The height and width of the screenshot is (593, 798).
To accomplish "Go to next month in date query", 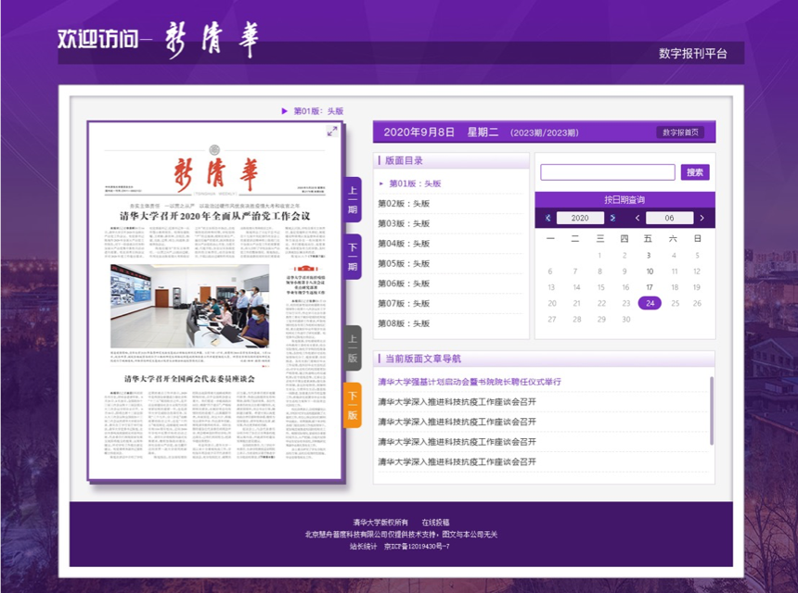I will [x=701, y=218].
